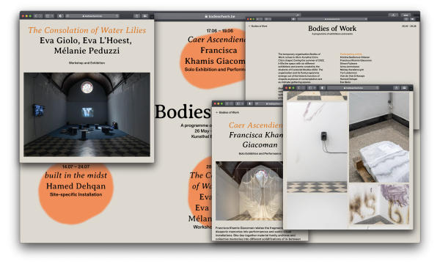440x264 pixels.
Task: Click 'Site-specific Installation' label
Action: click(x=76, y=194)
